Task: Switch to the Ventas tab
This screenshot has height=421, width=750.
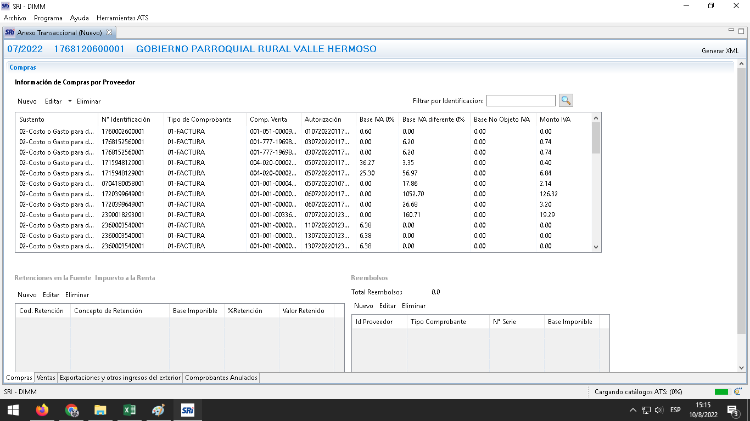Action: pos(46,378)
